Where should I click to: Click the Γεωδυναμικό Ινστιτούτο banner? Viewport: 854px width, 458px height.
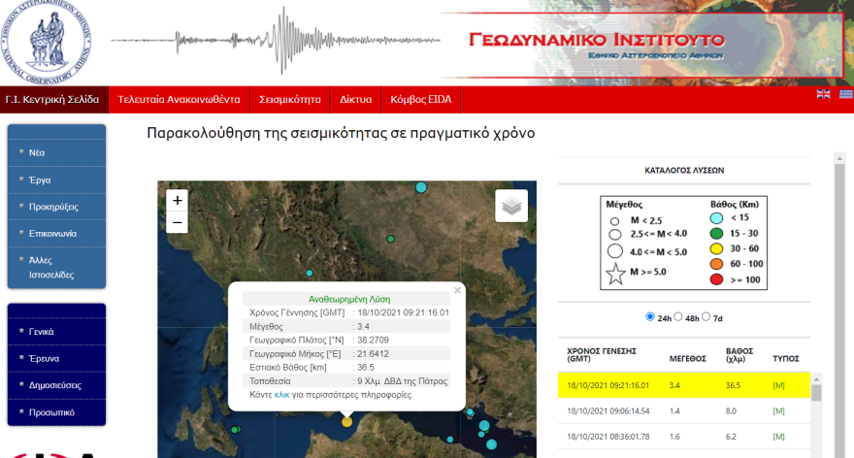coord(642,46)
